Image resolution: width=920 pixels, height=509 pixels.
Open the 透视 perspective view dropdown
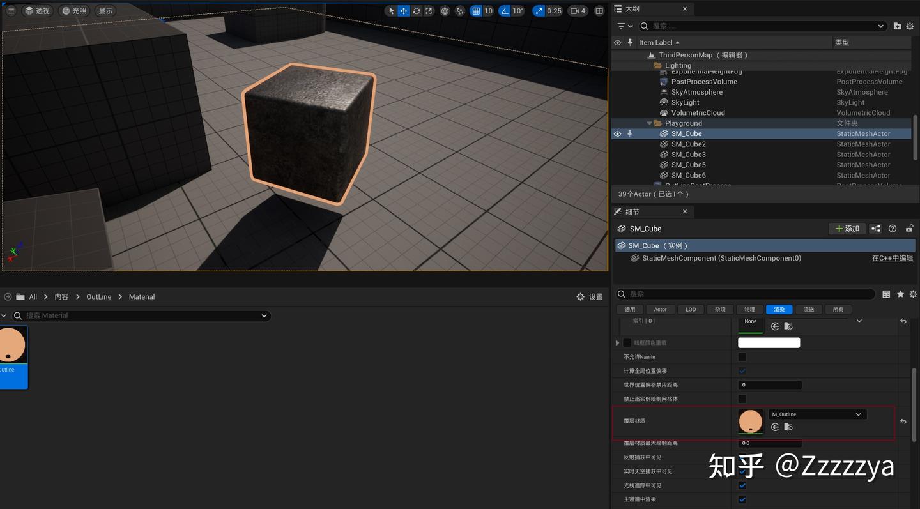coord(37,11)
